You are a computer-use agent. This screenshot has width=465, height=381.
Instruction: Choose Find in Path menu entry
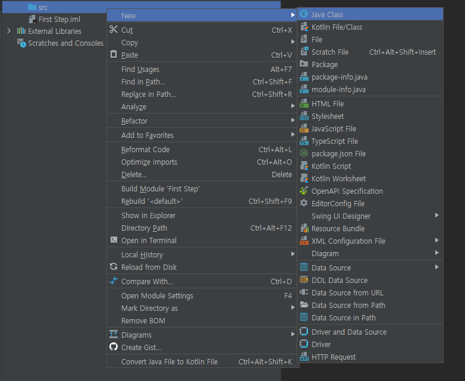202,82
